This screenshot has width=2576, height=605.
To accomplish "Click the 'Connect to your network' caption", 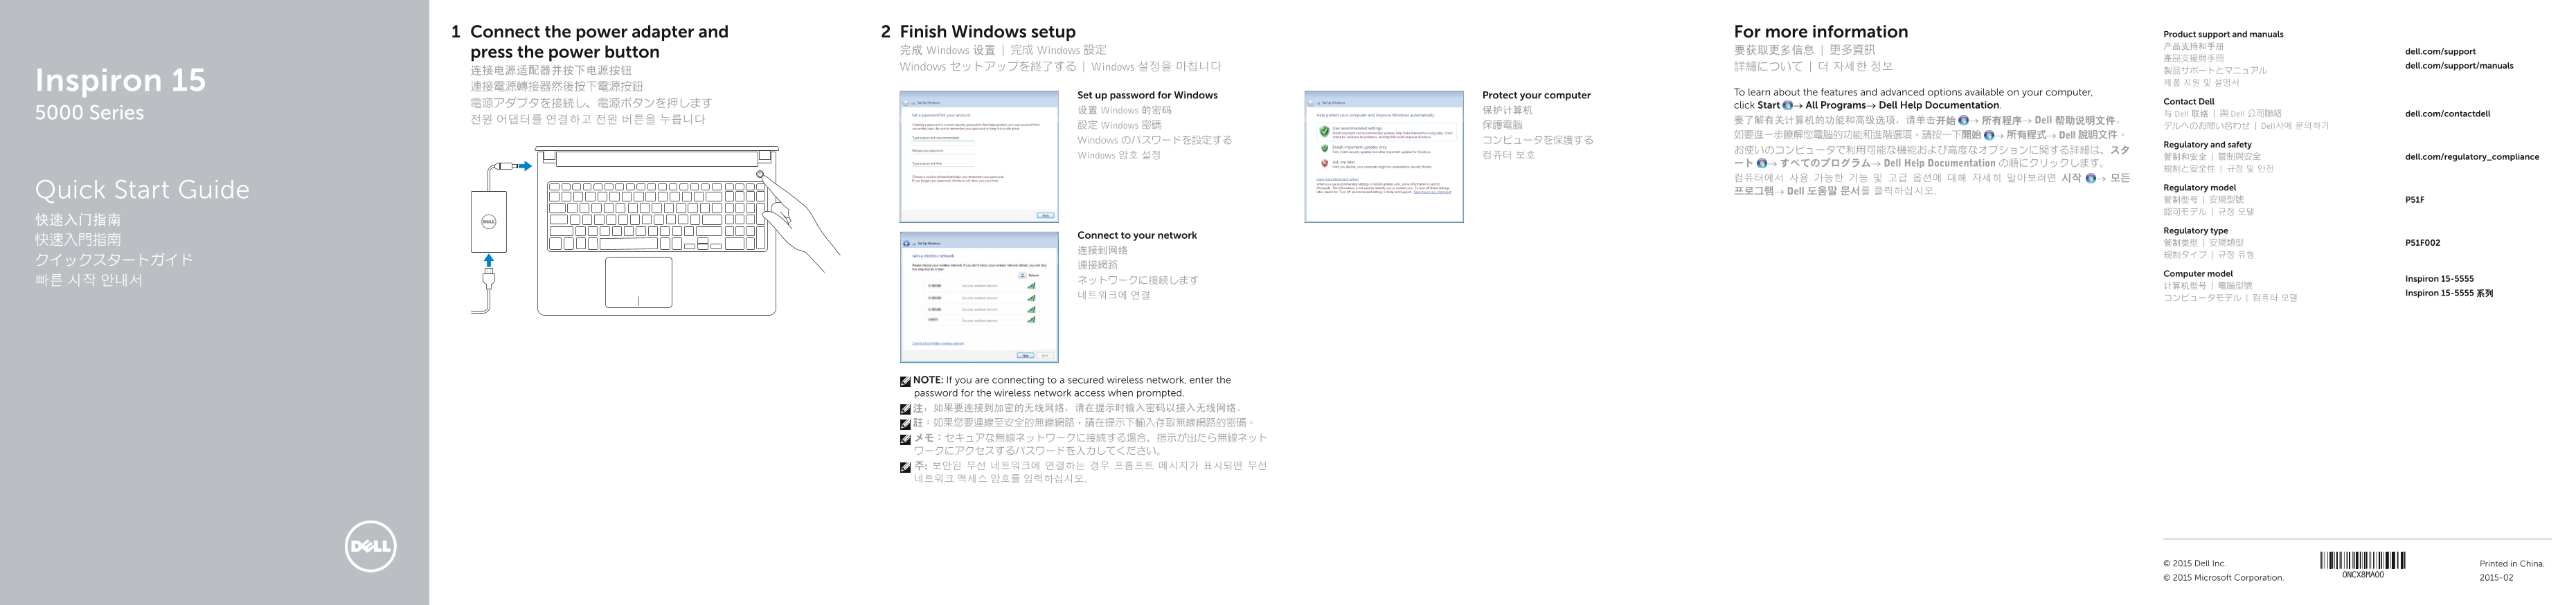I will [x=1137, y=236].
